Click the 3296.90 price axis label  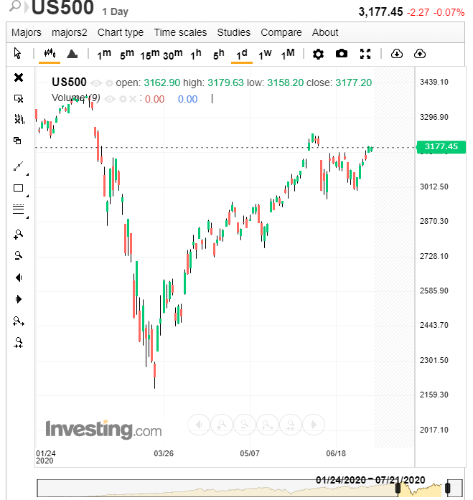pyautogui.click(x=434, y=117)
